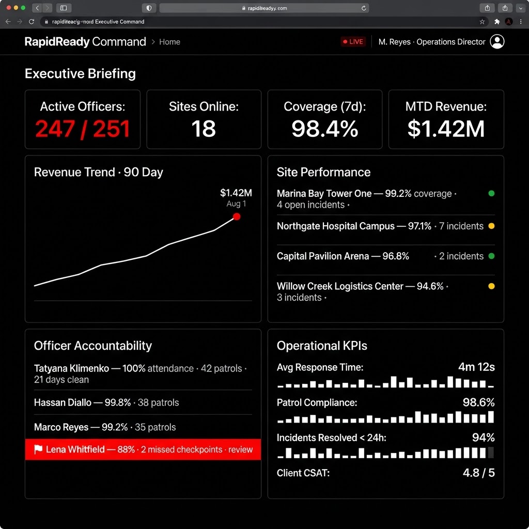Click Patrol Compliance 98.6% value
529x529 pixels.
[x=478, y=402]
